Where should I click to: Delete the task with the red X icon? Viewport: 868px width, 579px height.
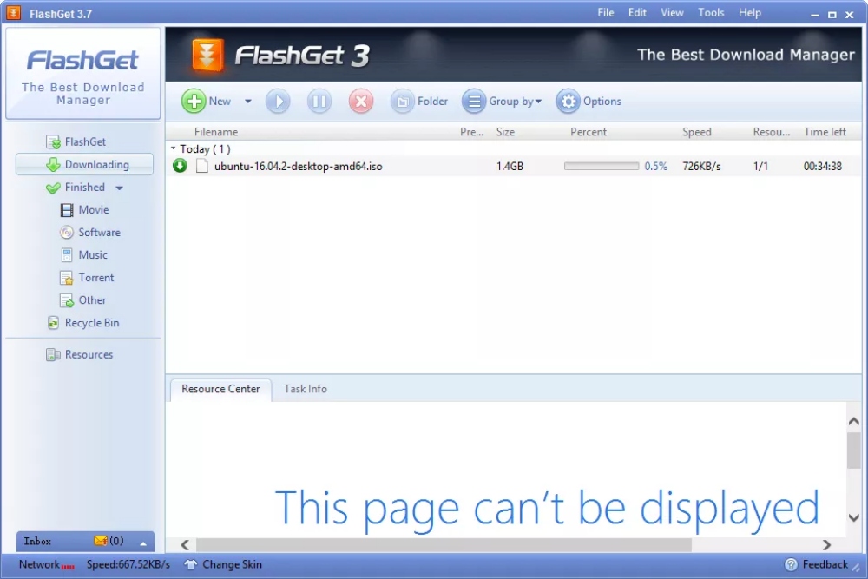361,102
